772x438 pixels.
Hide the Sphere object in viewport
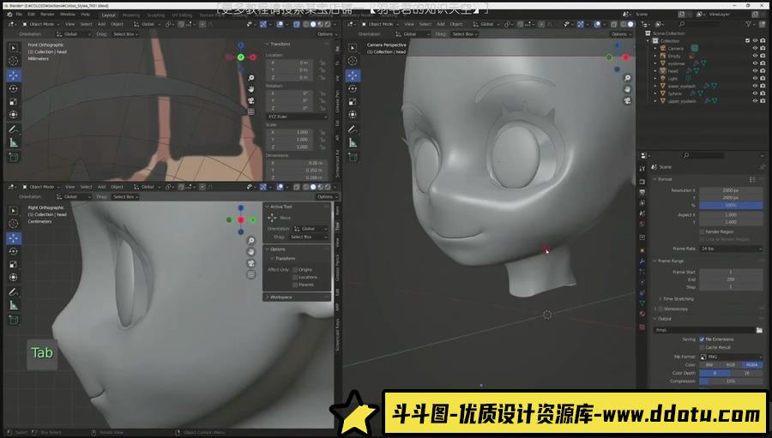coord(755,93)
